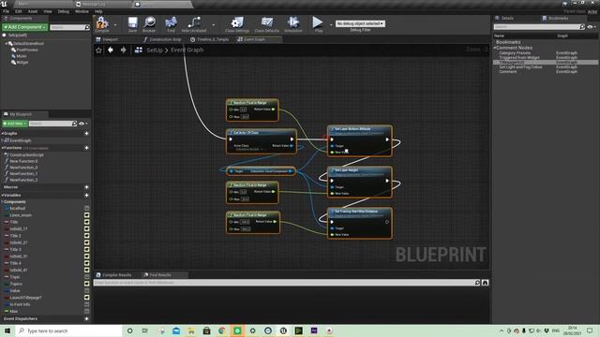Click the Windows taskbar search box
600x337 pixels.
pos(68,330)
